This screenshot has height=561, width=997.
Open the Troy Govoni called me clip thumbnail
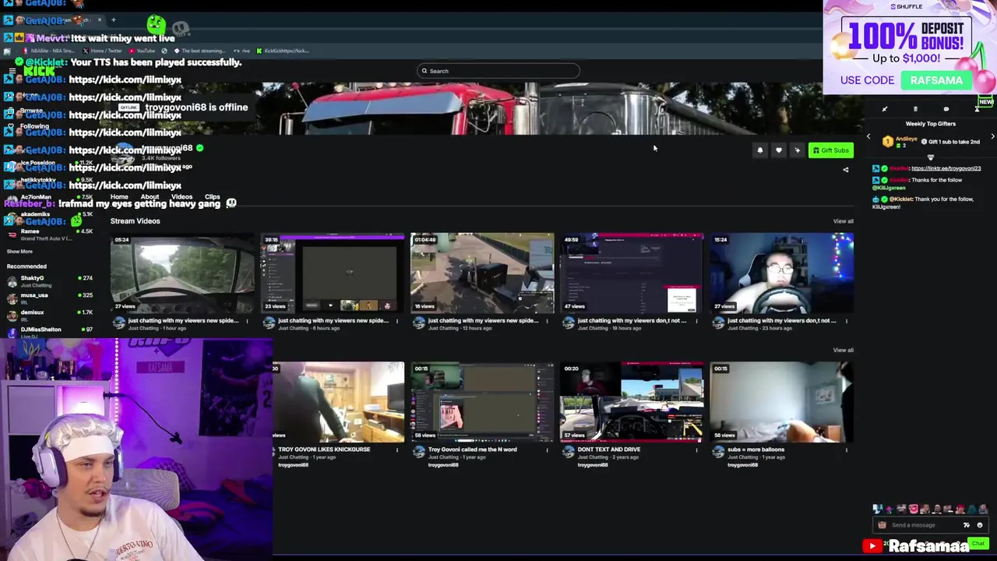482,402
